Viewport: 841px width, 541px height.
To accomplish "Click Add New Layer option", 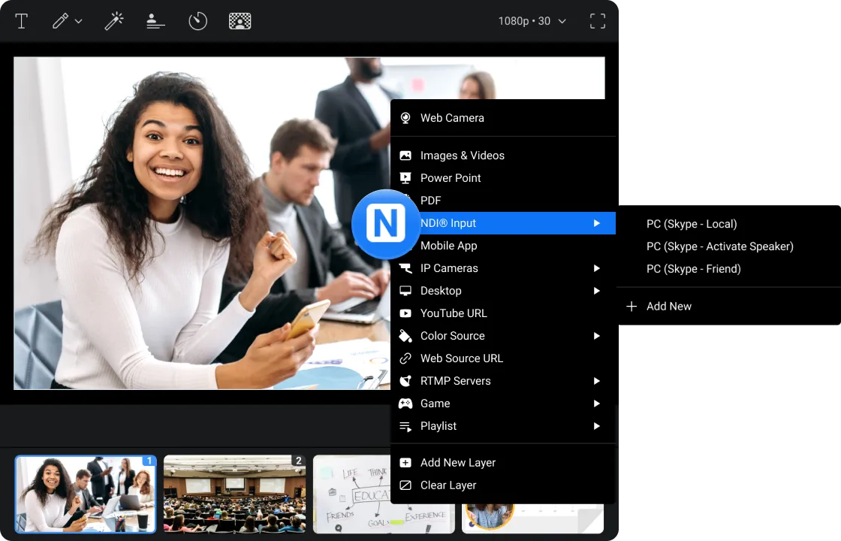I will coord(457,463).
